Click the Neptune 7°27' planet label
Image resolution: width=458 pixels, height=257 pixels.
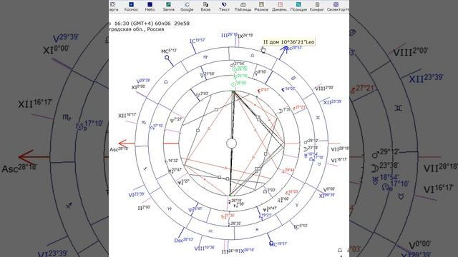click(x=176, y=120)
